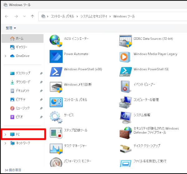Click the Windows ツール title bar icon
Screen dimensions: 187x174
(x=5, y=5)
